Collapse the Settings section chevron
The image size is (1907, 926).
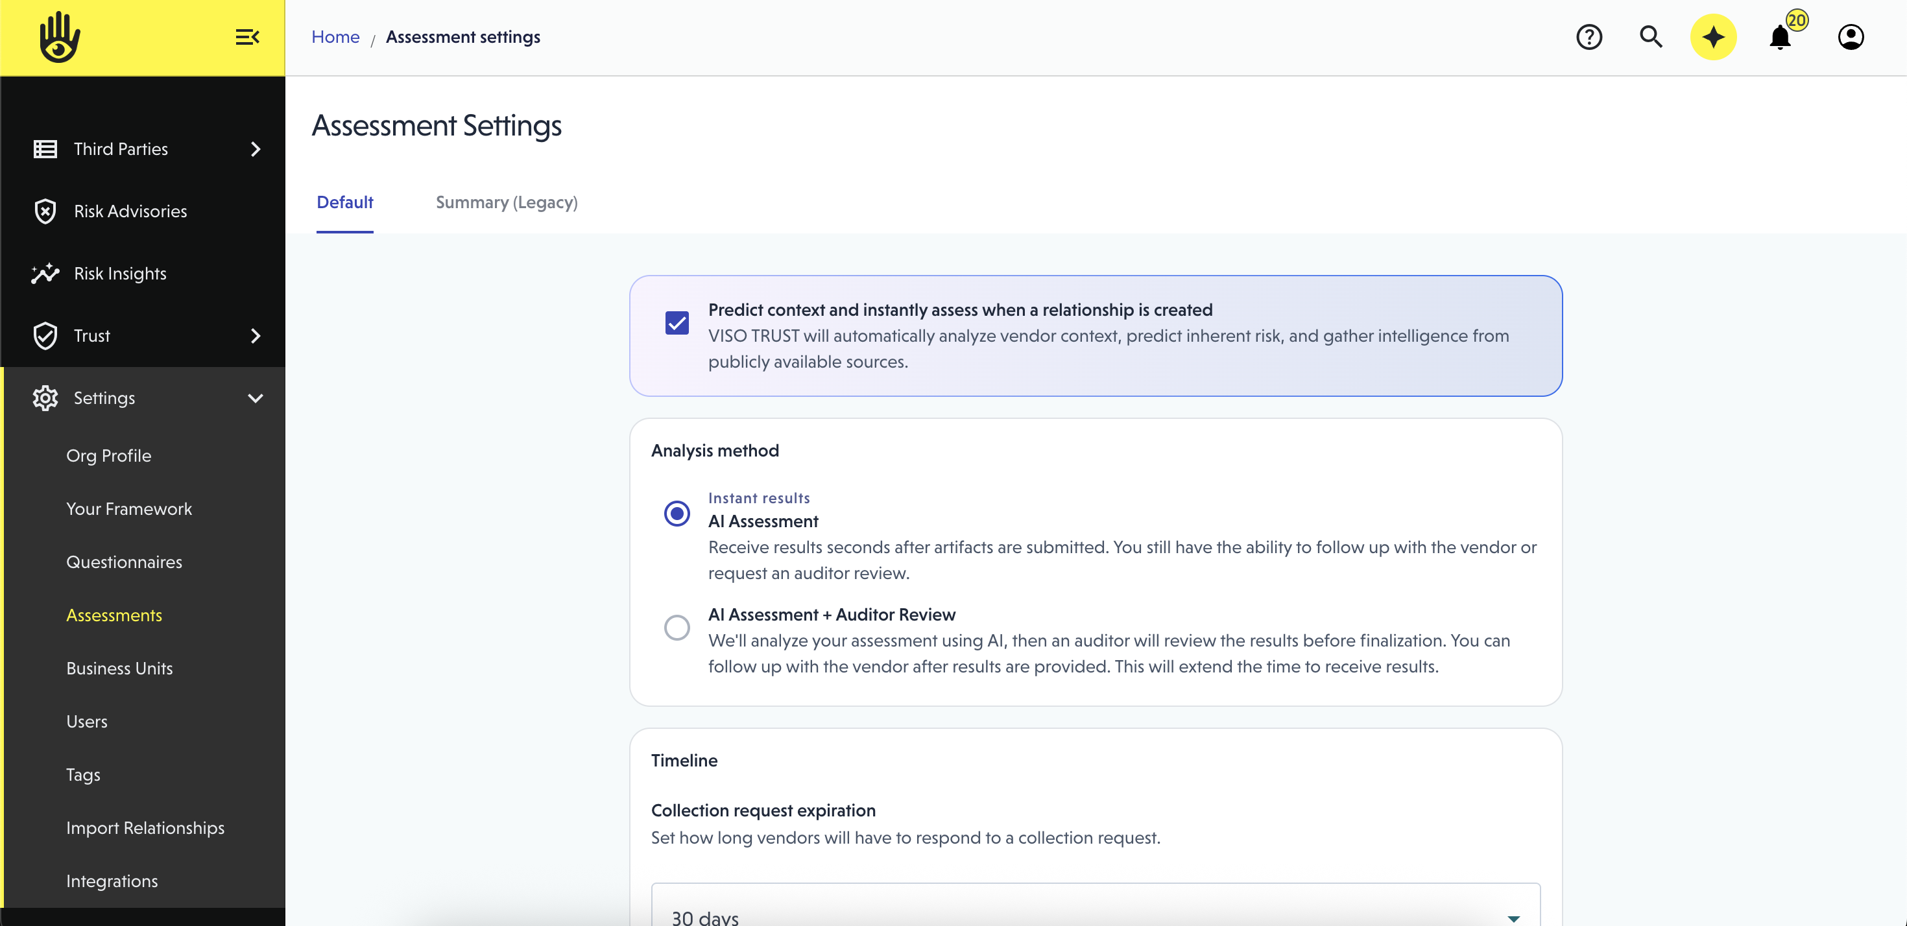point(256,398)
